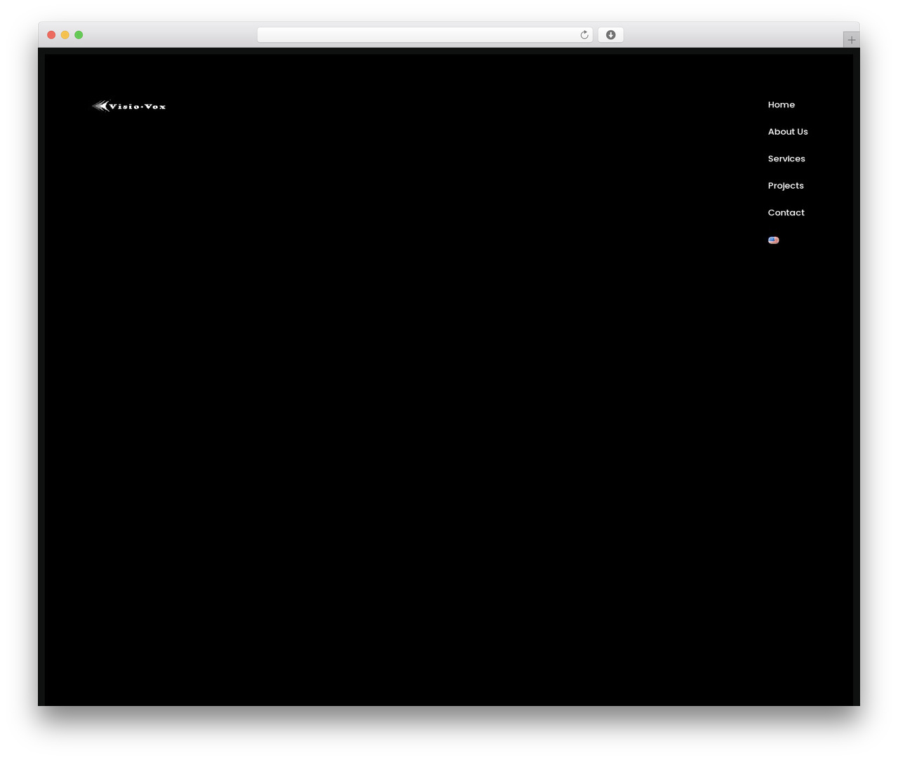Add a new browser tab
The image size is (898, 760).
851,40
